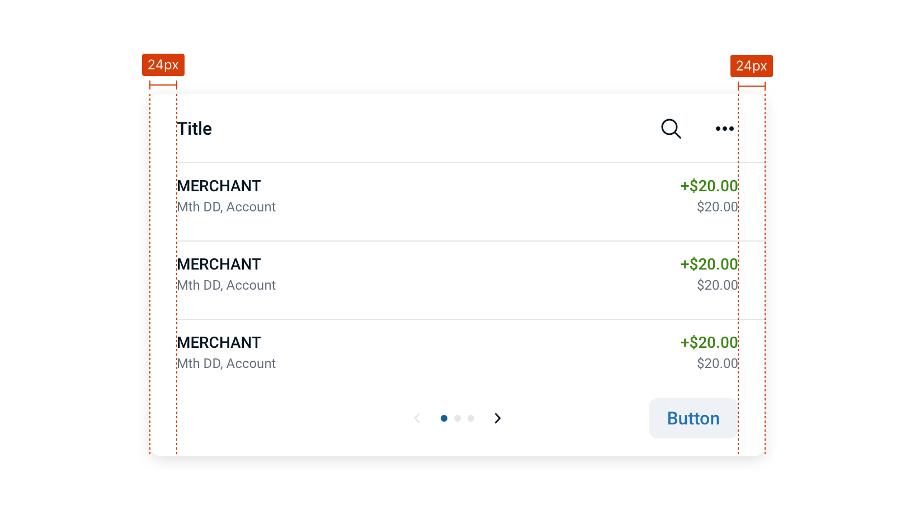
Task: Click Mth DD, Account under third merchant
Action: 227,363
